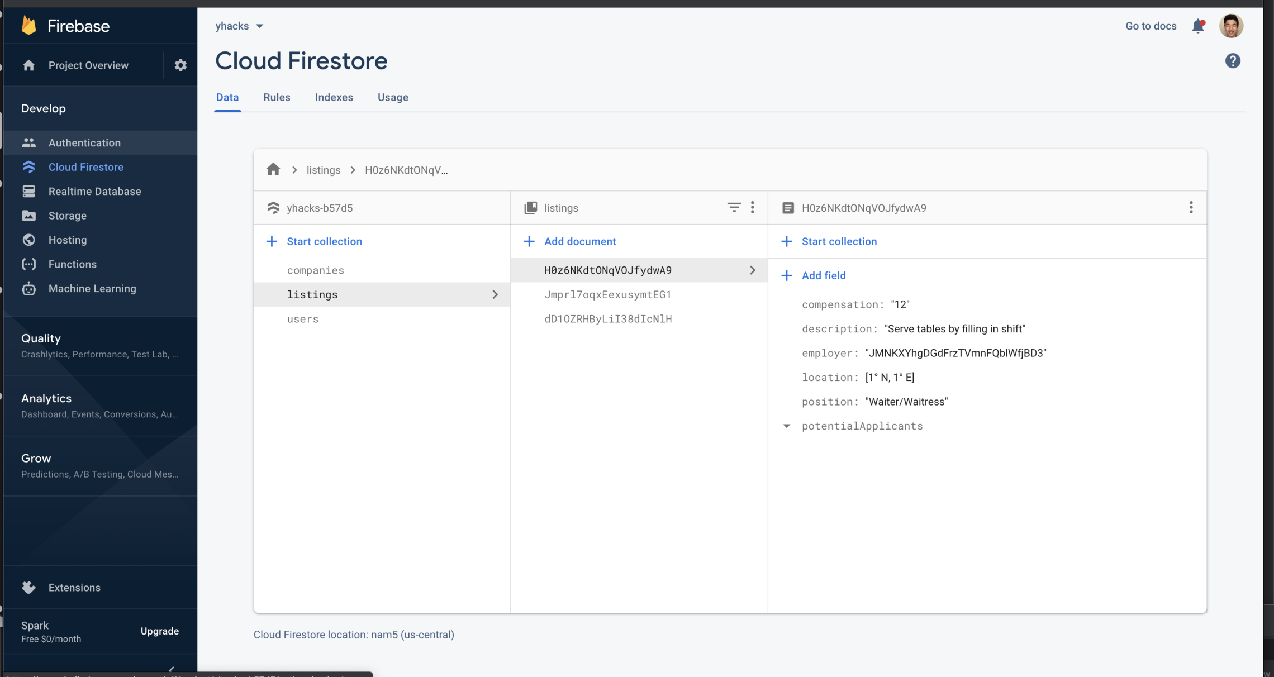The image size is (1274, 677).
Task: Open Go to docs link
Action: point(1151,26)
